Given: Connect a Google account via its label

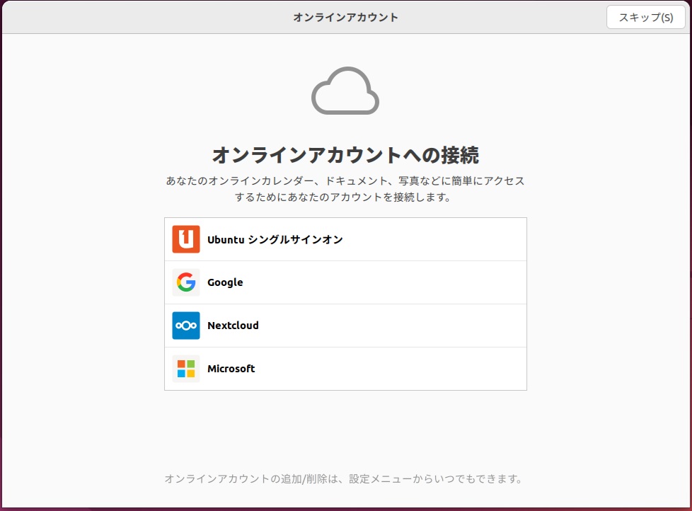Looking at the screenshot, I should point(225,282).
